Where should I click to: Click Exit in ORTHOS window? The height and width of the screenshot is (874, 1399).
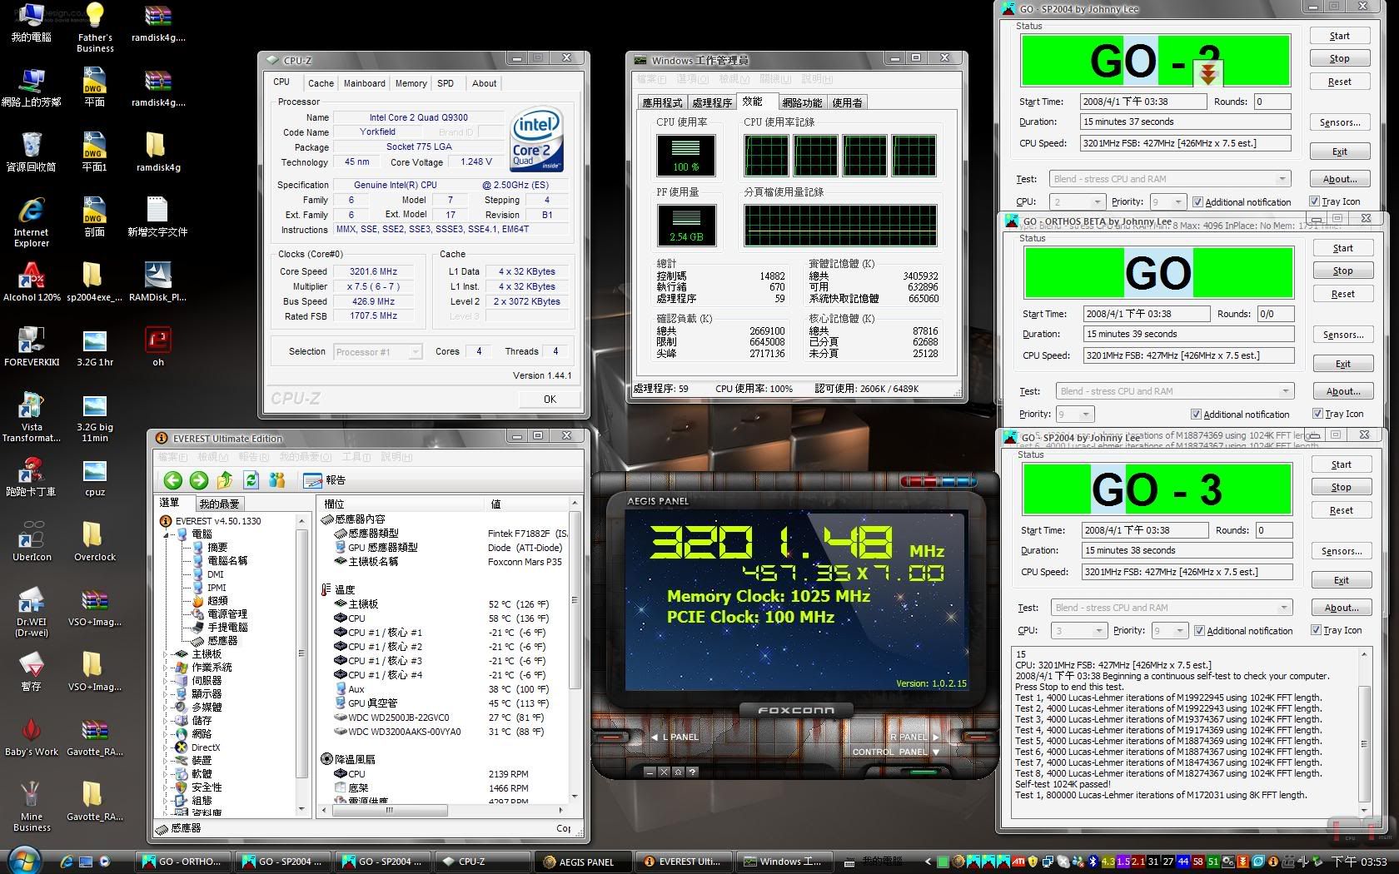point(1342,364)
